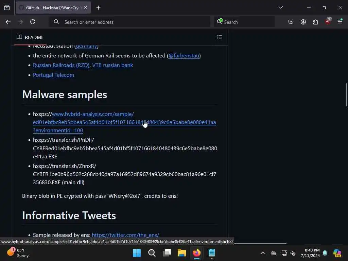Open the notification bell icon
This screenshot has width=348, height=261.
[325, 253]
